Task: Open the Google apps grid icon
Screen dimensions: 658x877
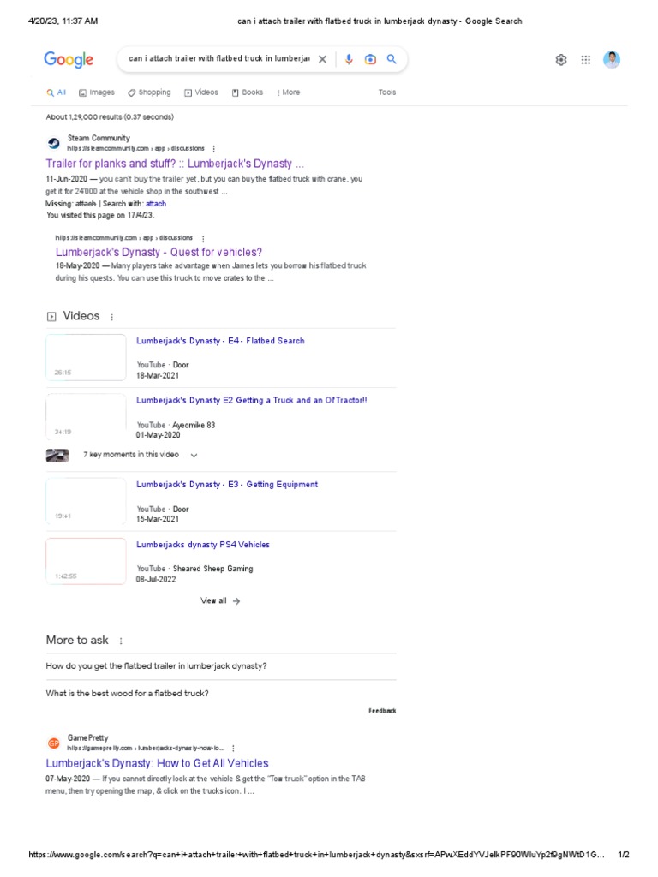Action: 586,60
